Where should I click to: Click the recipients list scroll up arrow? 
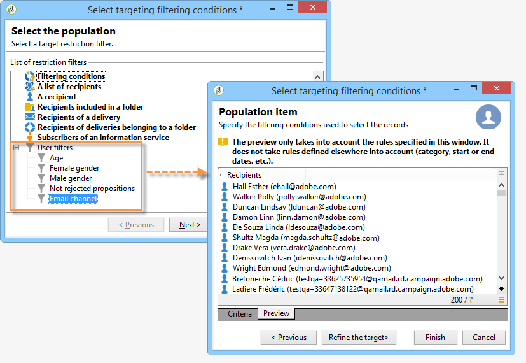click(501, 185)
